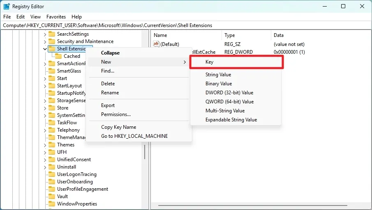
Task: Click Export in the context menu
Action: [x=139, y=105]
